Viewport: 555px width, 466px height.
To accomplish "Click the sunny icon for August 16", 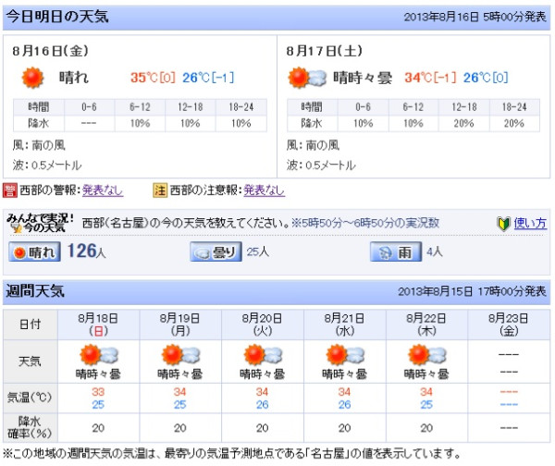I will (x=32, y=77).
